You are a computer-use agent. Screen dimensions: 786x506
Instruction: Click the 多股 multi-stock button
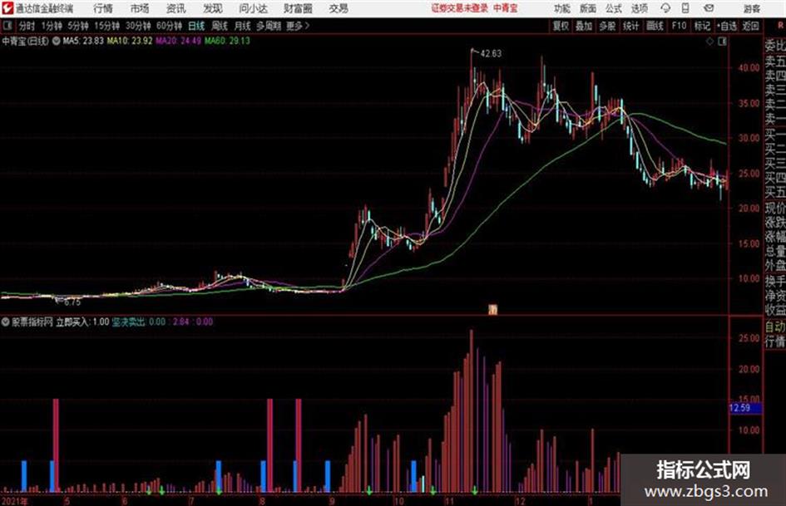click(607, 26)
